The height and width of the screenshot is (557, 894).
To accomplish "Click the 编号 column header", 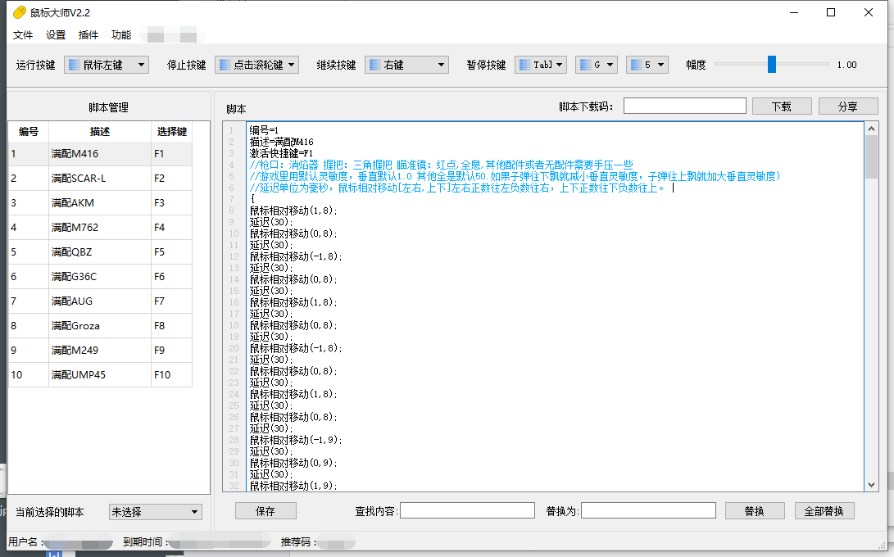I will [29, 132].
